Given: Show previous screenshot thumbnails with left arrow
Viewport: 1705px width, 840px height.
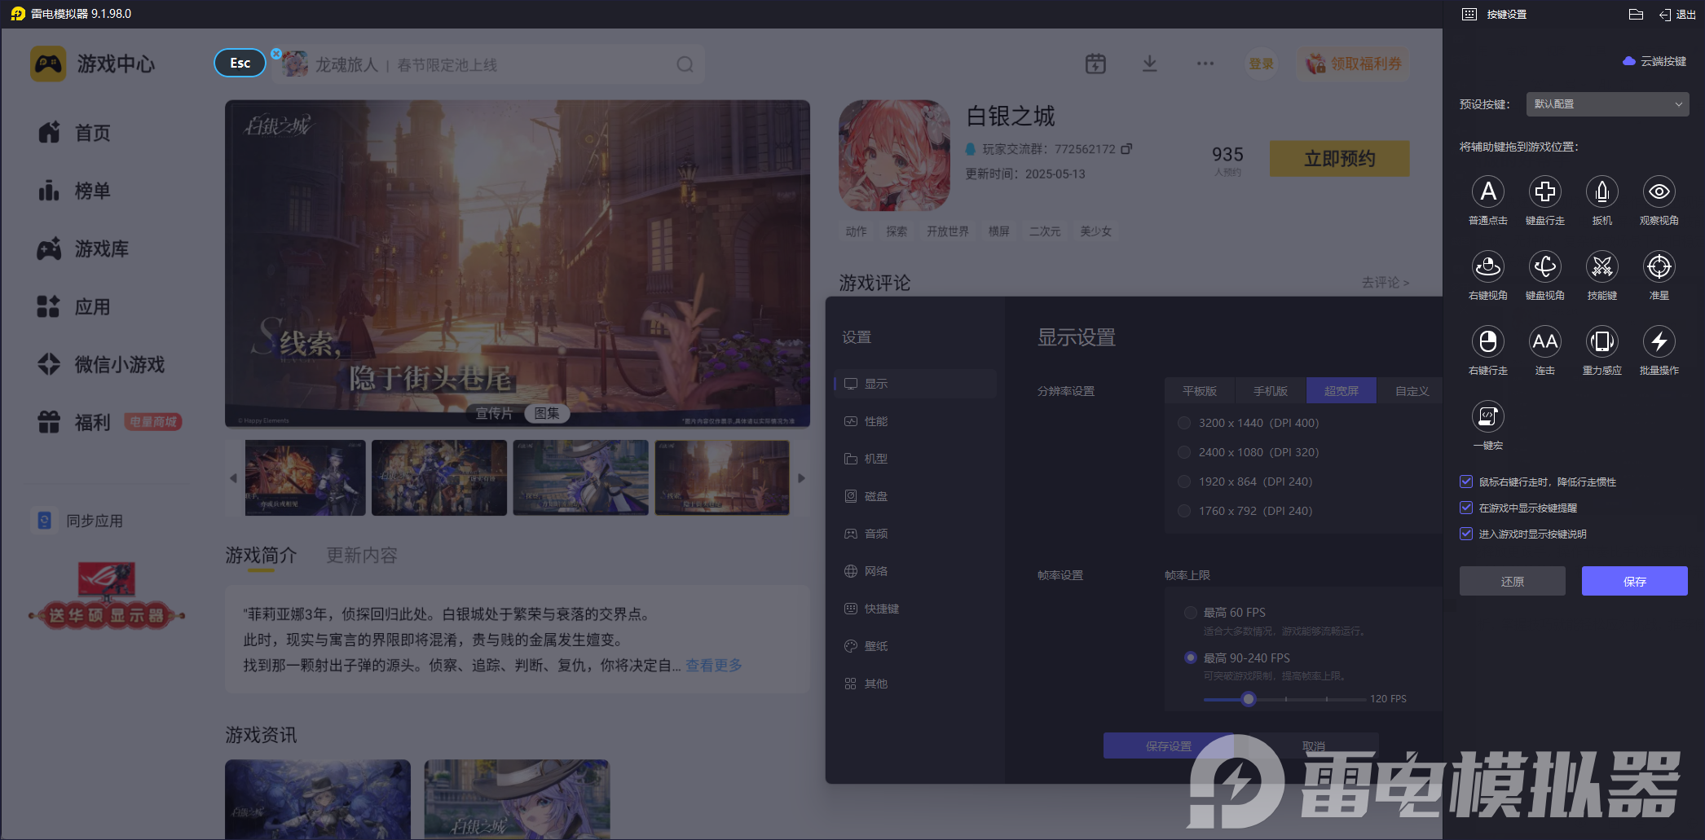Looking at the screenshot, I should click(x=233, y=478).
